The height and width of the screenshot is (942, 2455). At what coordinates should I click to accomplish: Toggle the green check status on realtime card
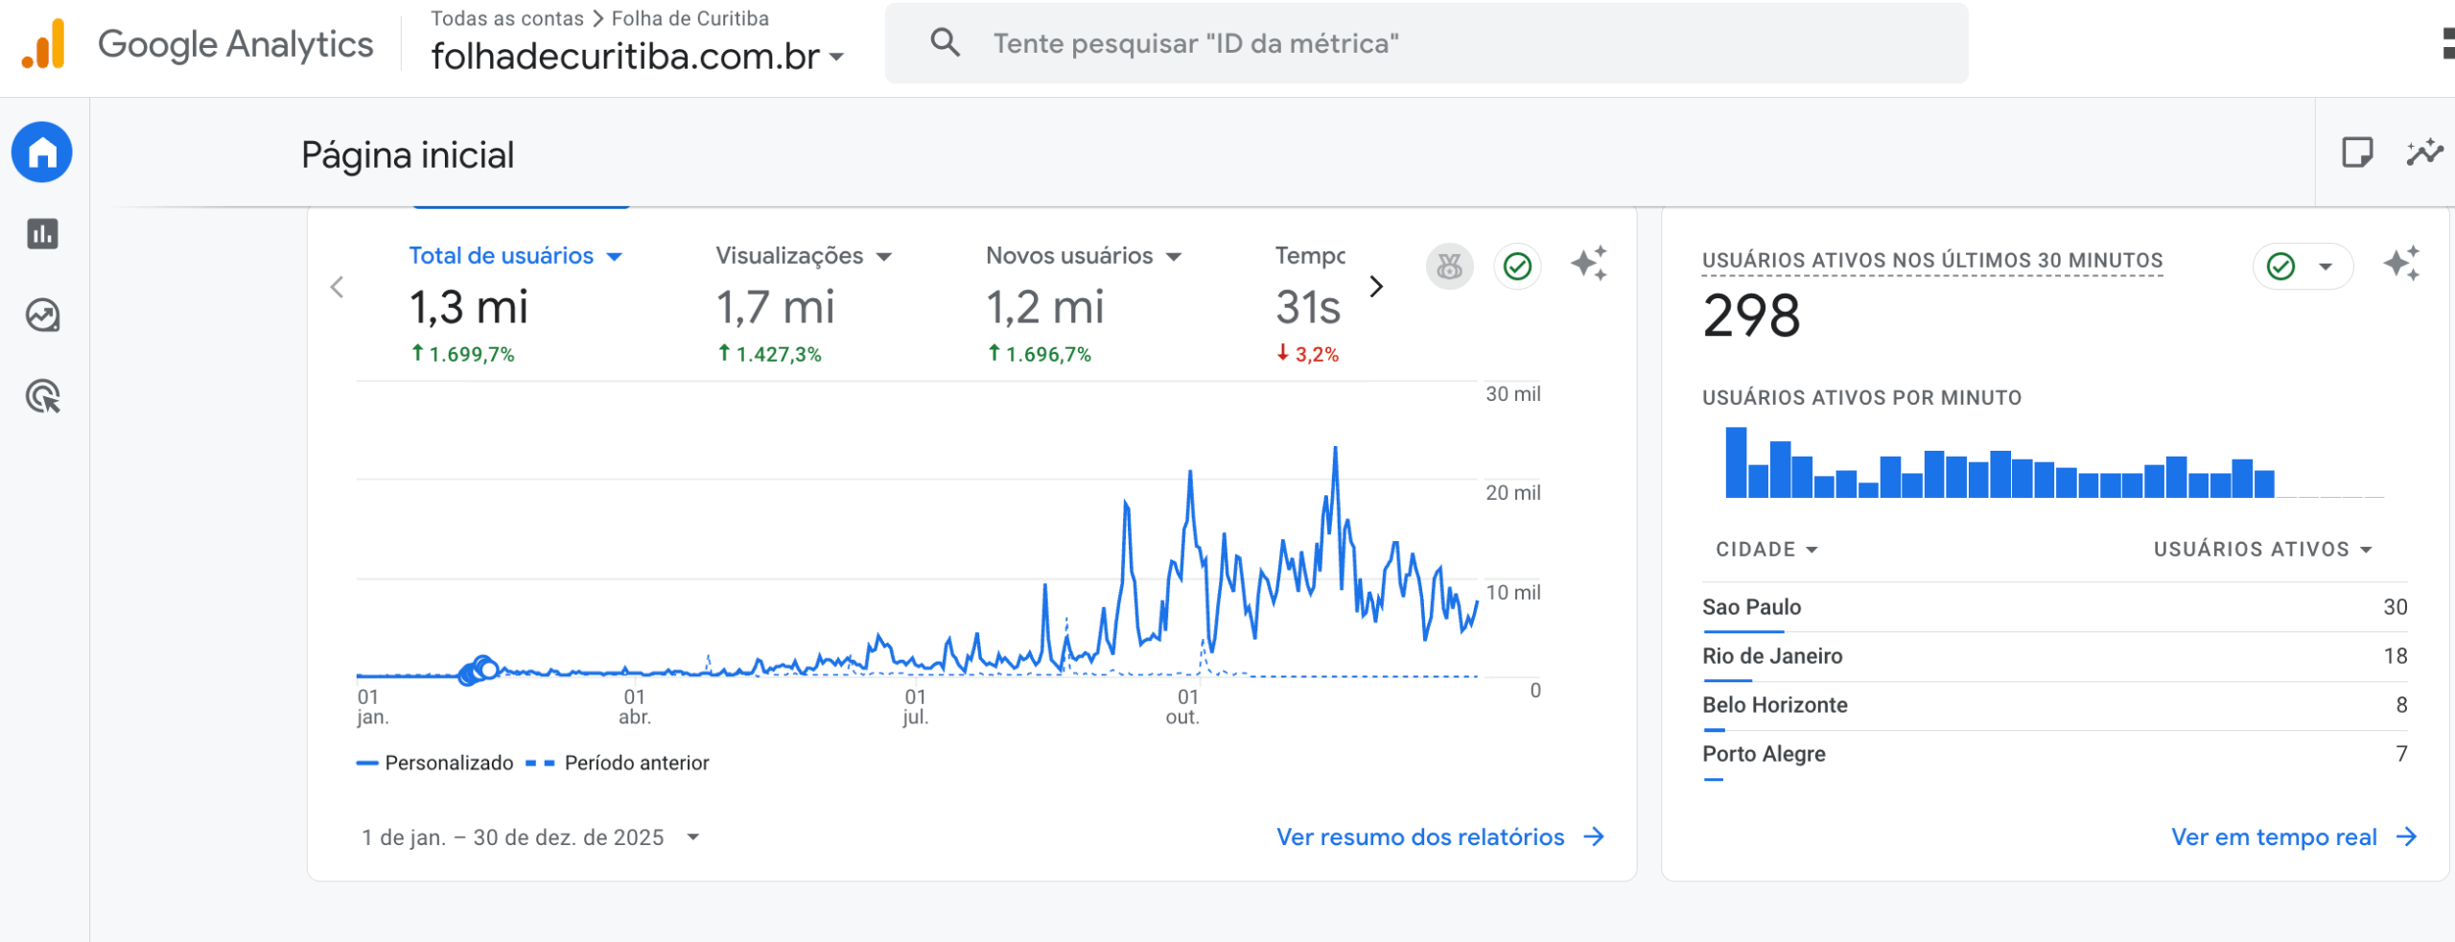[x=2281, y=267]
